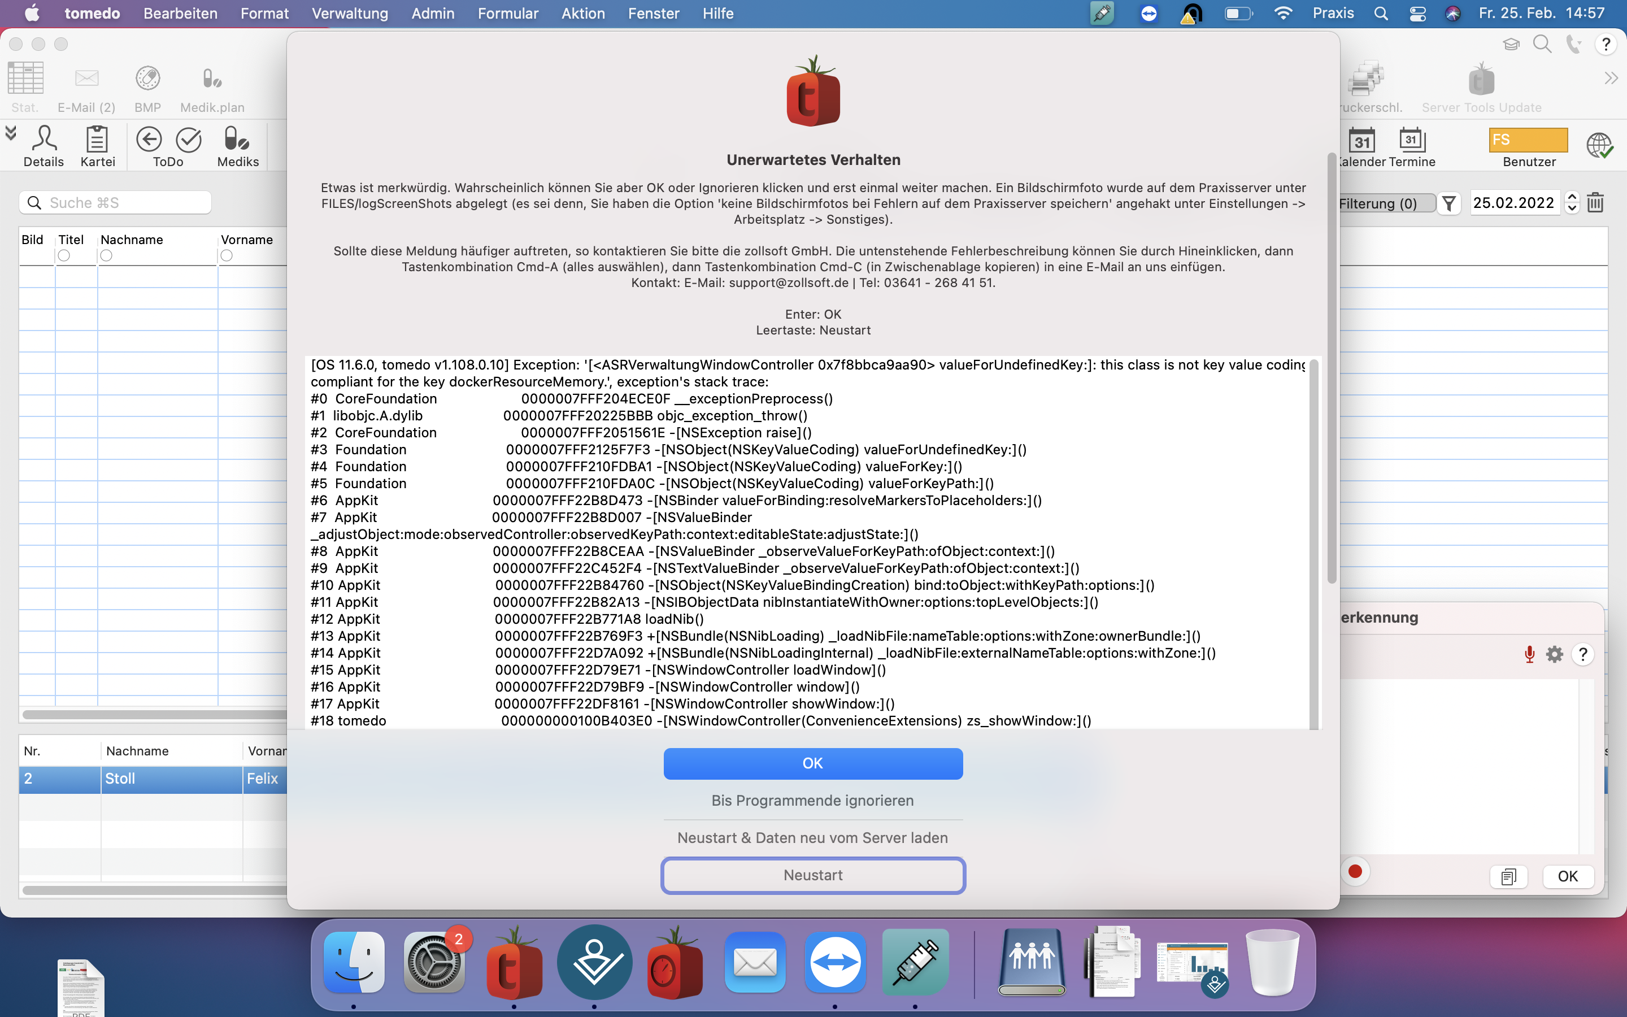The height and width of the screenshot is (1017, 1627).
Task: Click the patient list horizontal scrollbar
Action: (x=155, y=714)
